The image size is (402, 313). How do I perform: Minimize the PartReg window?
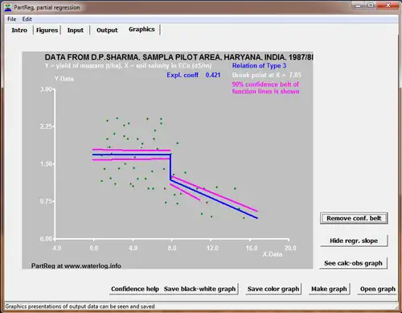pos(359,5)
